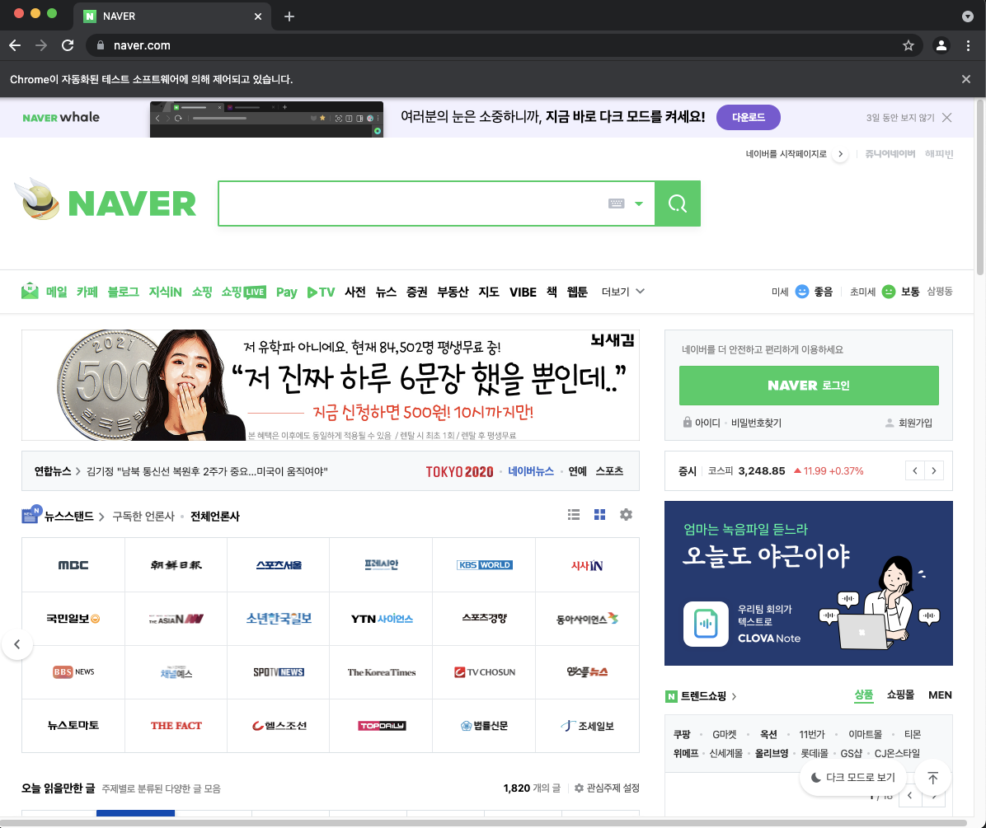Dismiss the Chrome automation notice bar
The width and height of the screenshot is (986, 828).
(x=966, y=79)
